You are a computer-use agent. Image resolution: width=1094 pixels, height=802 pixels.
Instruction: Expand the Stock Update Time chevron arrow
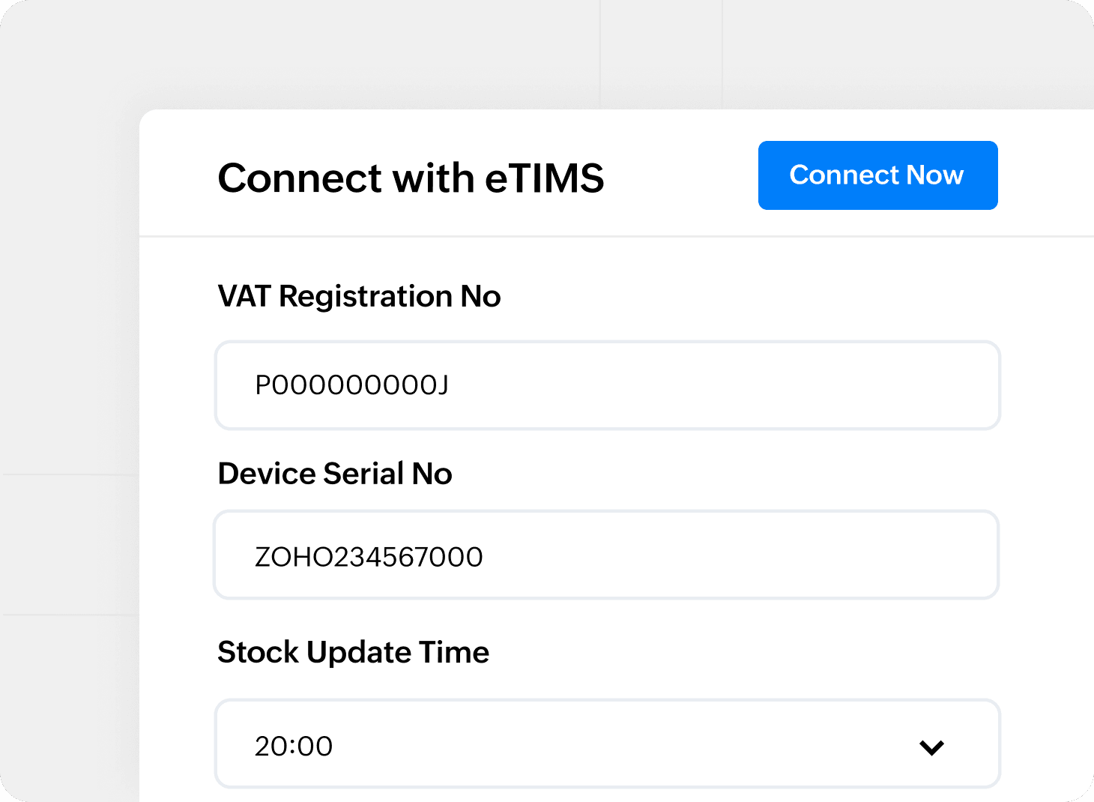[931, 747]
